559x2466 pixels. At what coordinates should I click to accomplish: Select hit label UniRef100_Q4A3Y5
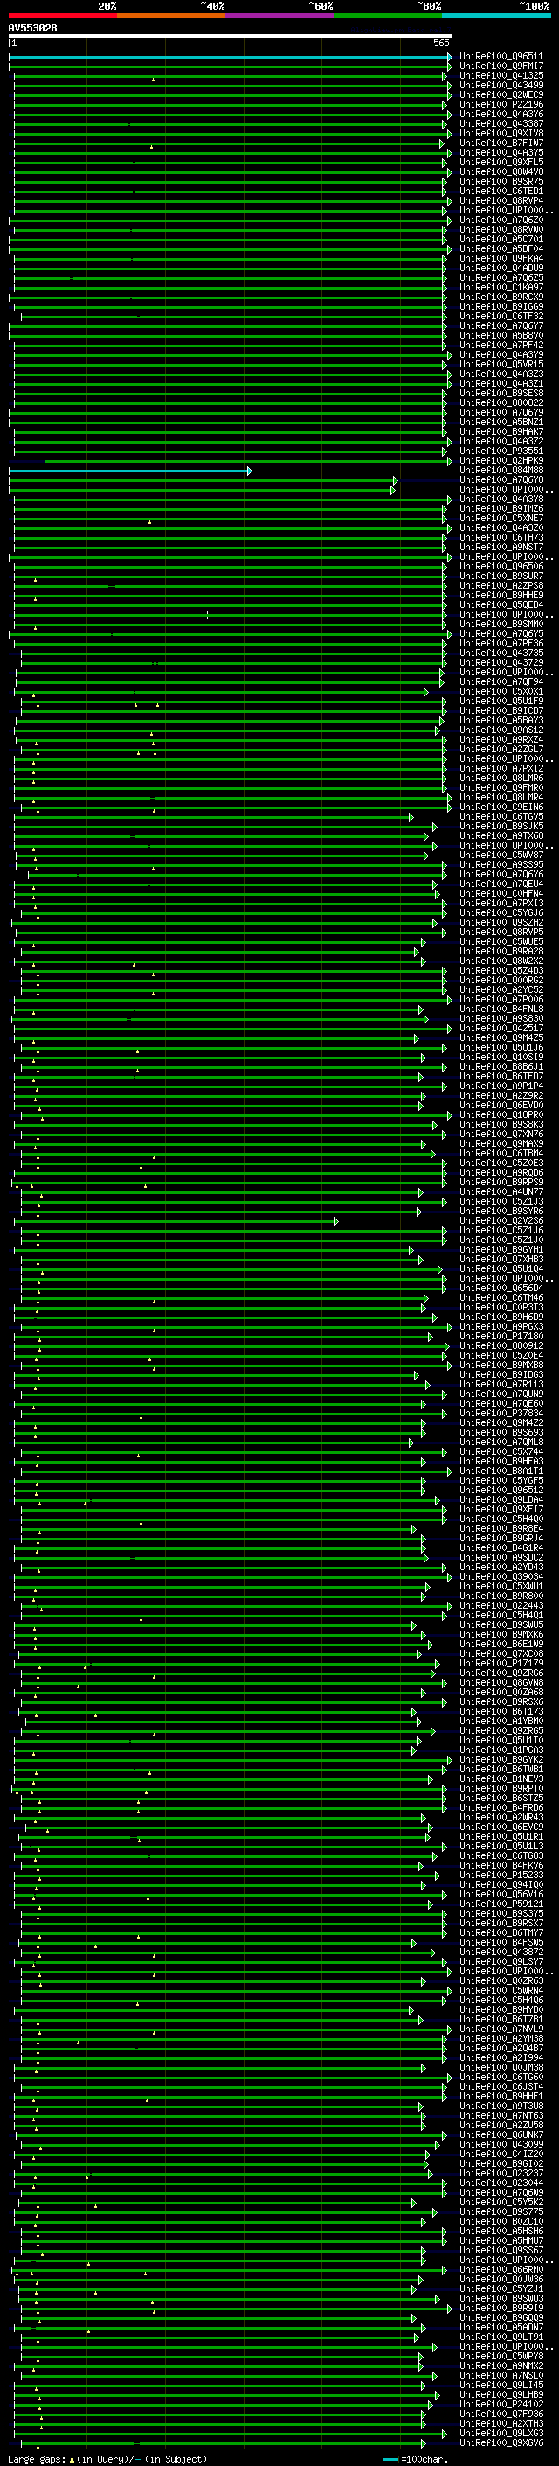click(501, 152)
